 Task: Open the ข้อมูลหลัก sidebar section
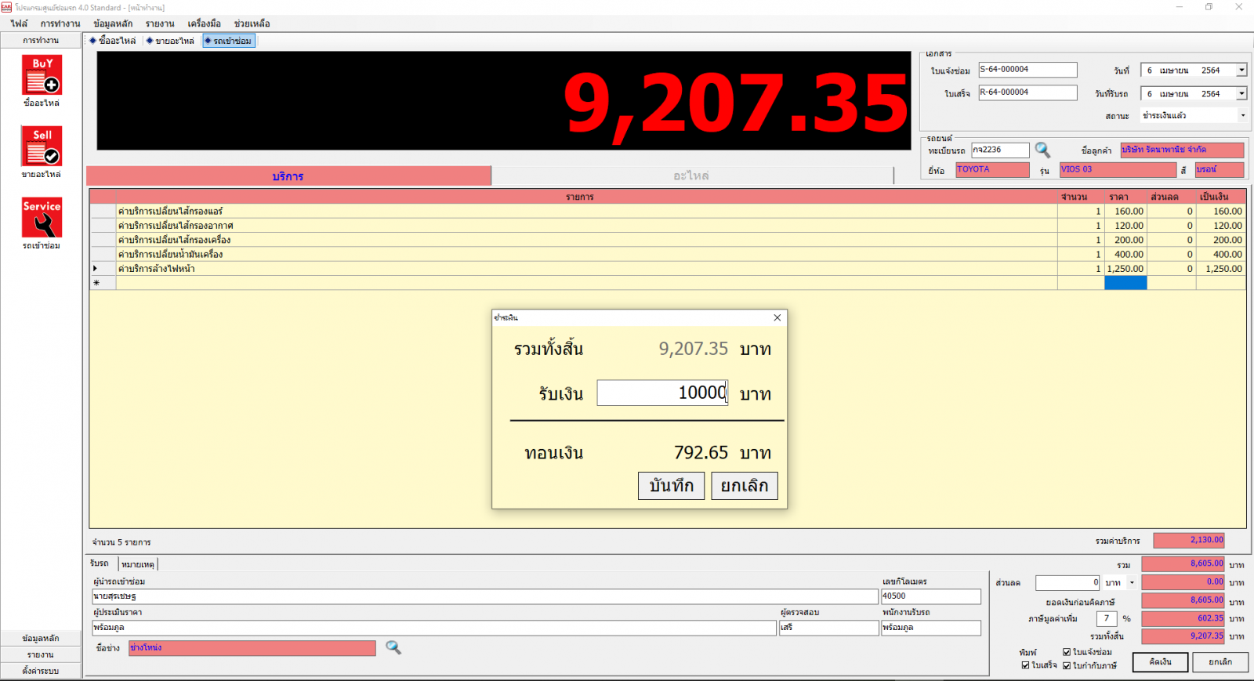pyautogui.click(x=41, y=638)
